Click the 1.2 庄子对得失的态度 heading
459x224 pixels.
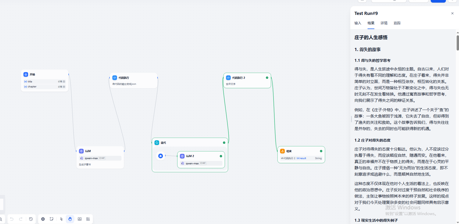[373, 140]
